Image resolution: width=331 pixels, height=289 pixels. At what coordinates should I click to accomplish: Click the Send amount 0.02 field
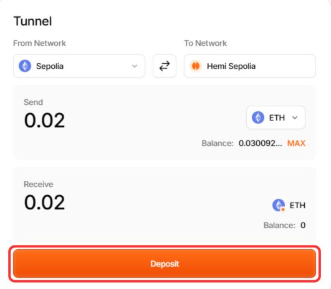point(44,120)
